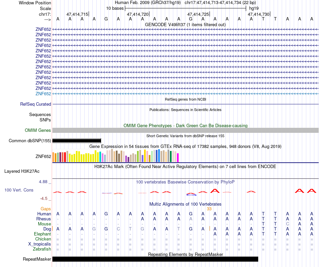Click the OMIM Genes track label

(x=38, y=130)
